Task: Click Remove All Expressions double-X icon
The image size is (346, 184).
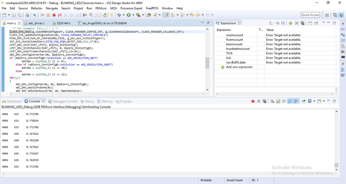Action: point(302,23)
